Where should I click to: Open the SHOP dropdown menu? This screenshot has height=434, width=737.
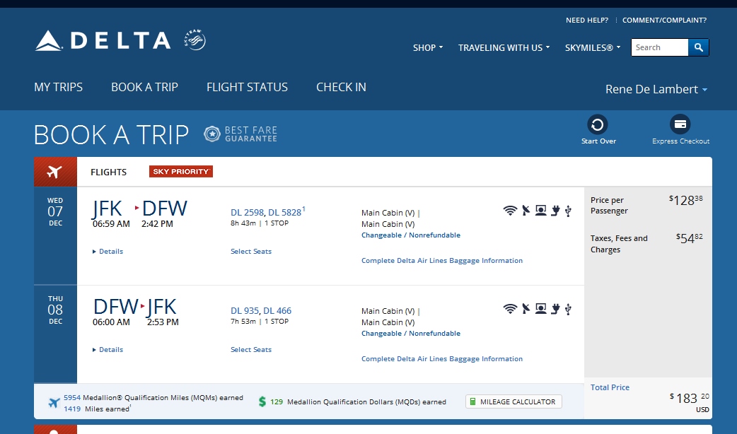pyautogui.click(x=428, y=47)
